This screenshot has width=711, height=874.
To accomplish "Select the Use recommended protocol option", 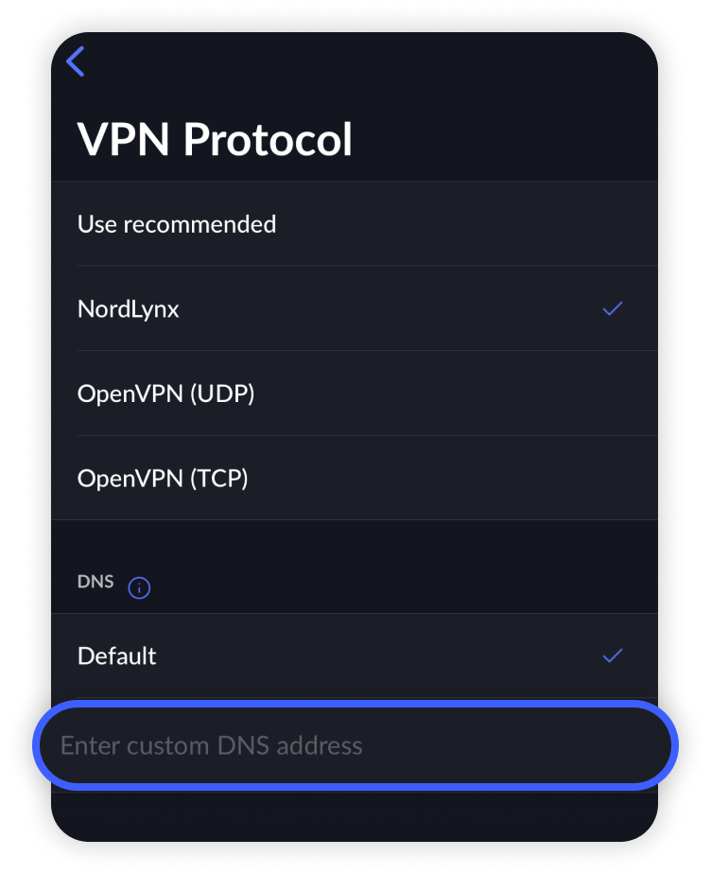I will click(177, 224).
